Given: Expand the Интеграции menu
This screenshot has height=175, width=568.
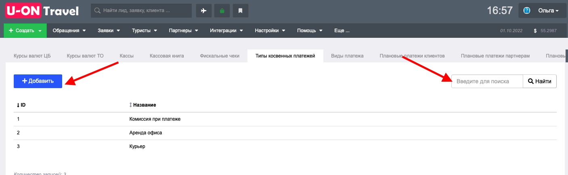Looking at the screenshot, I should (x=226, y=31).
